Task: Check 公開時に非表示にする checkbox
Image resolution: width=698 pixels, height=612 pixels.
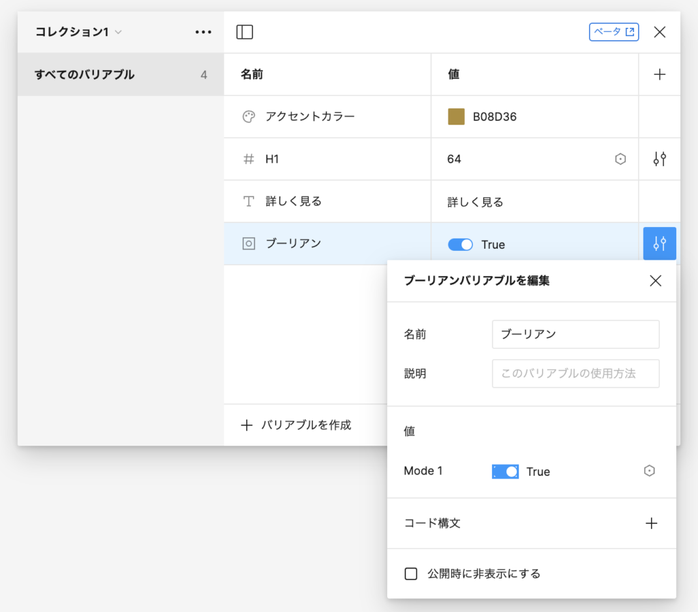Action: coord(411,574)
